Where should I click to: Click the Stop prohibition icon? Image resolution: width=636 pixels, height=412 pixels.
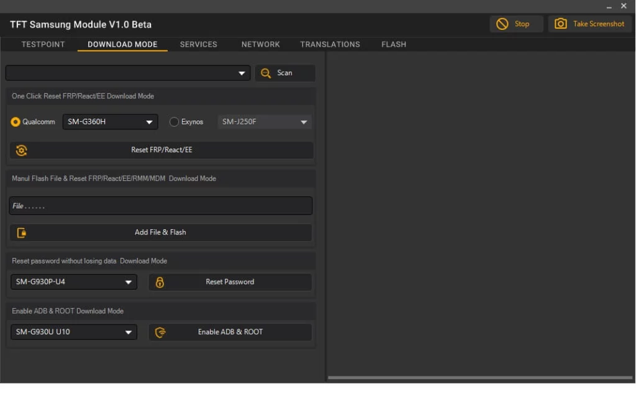(502, 24)
